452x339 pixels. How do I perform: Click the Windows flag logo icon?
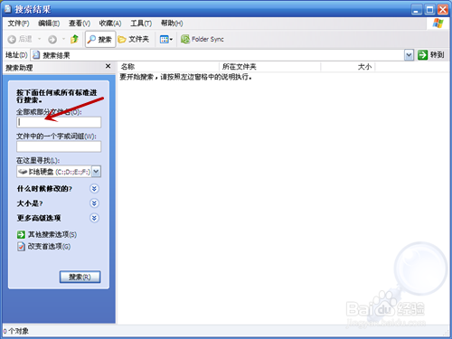(438, 24)
